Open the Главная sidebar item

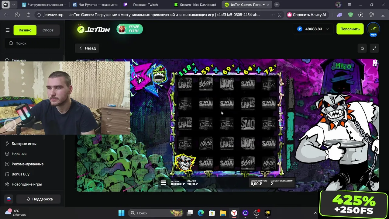coord(19,60)
